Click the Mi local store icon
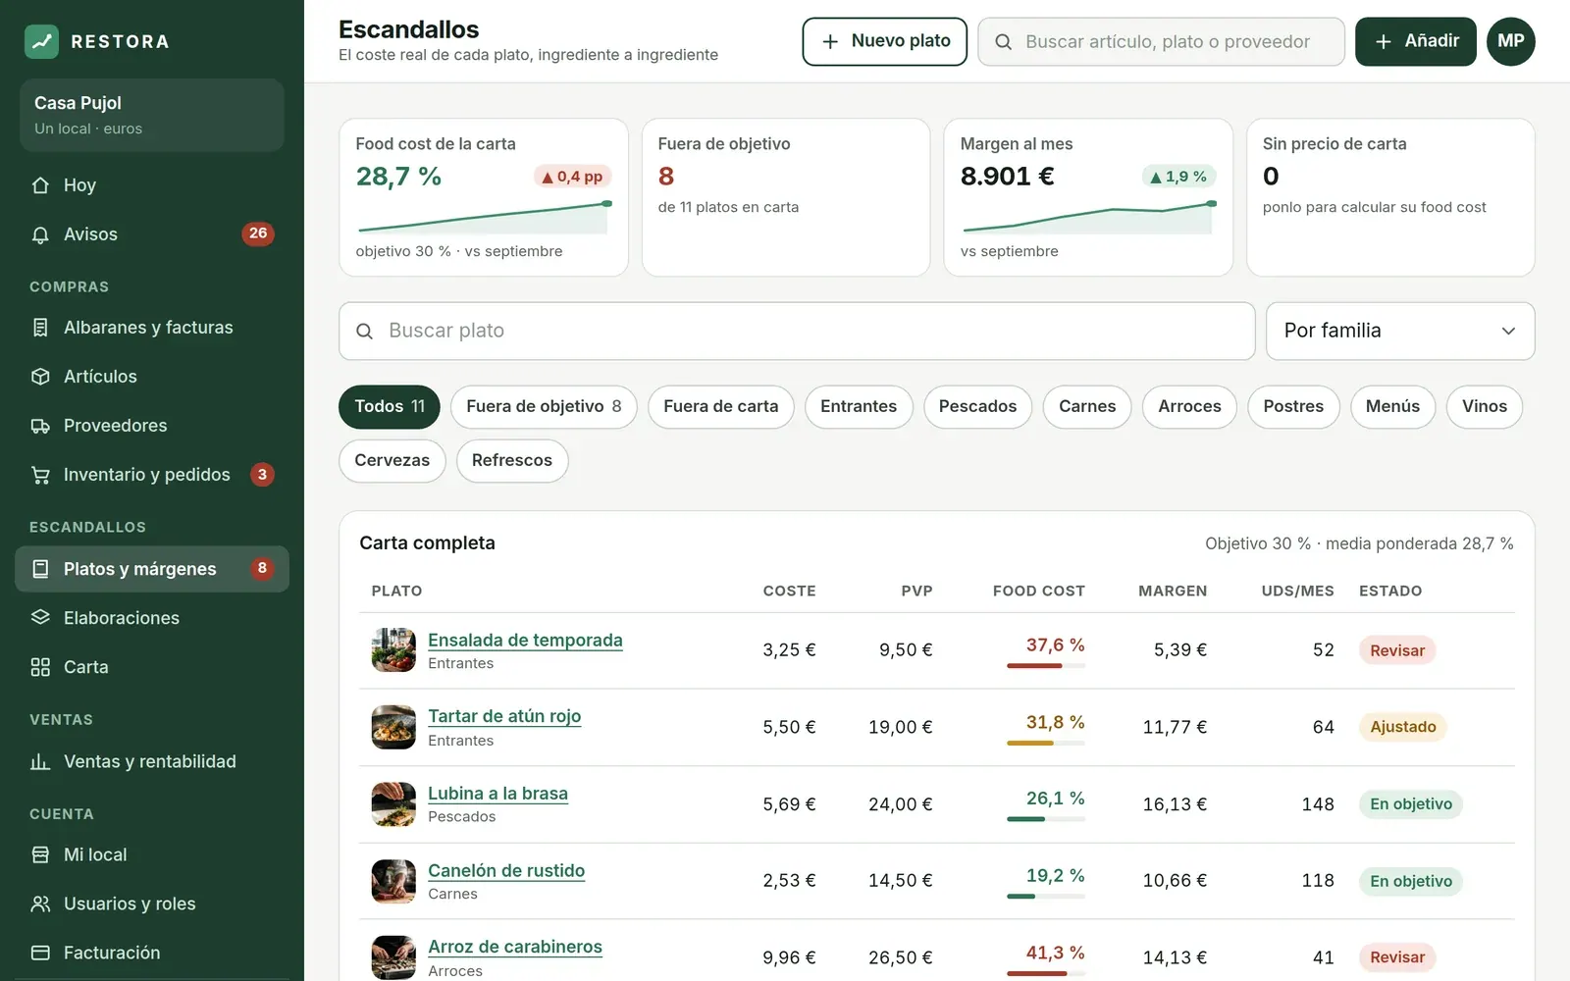The image size is (1570, 981). [x=40, y=854]
